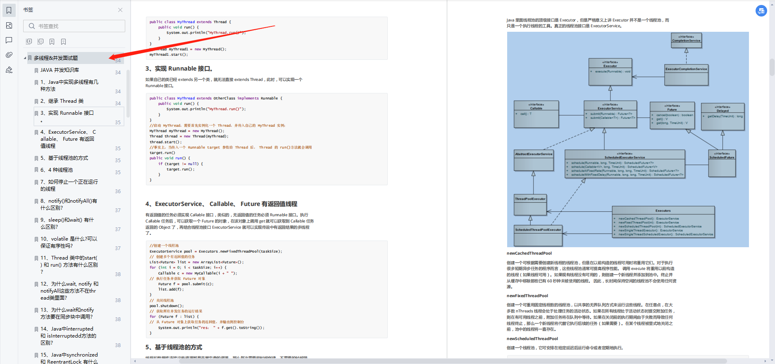
Task: Open the bookmarks panel icon in sidebar
Action: point(9,10)
